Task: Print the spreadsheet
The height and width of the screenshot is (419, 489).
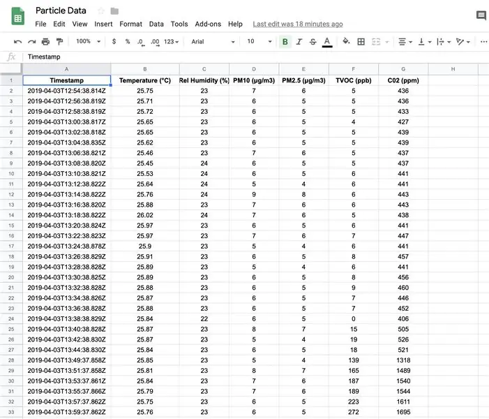Action: click(45, 41)
